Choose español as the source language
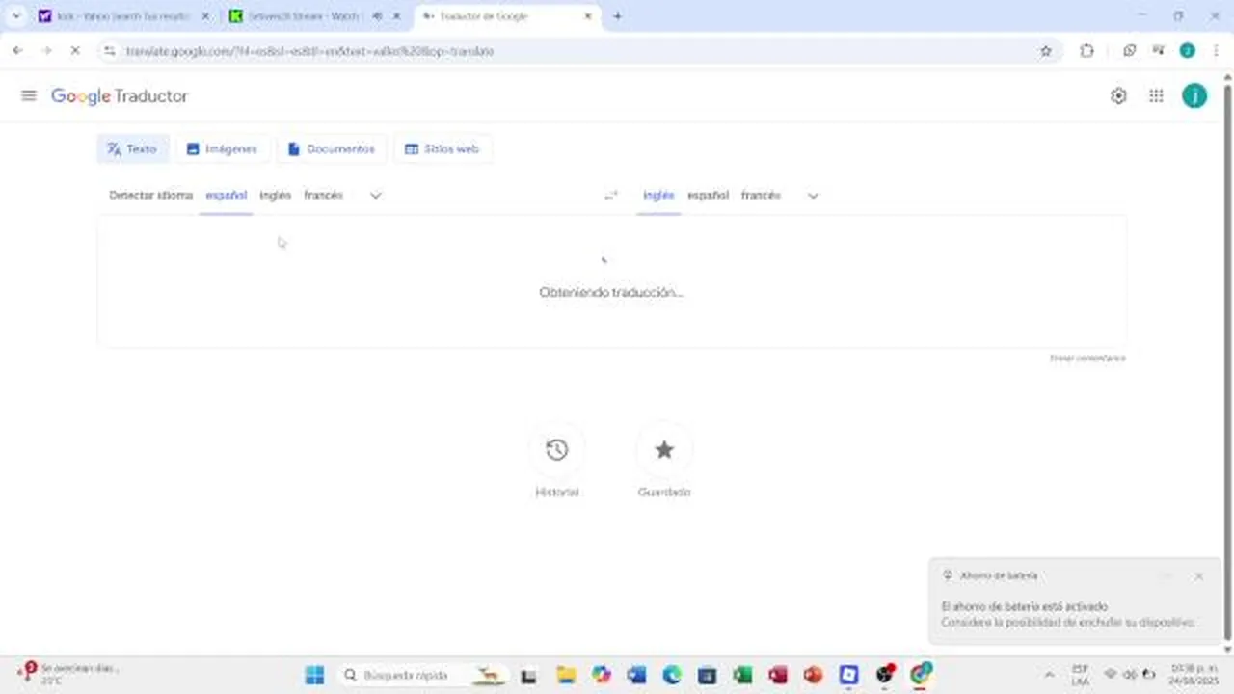 click(x=227, y=196)
